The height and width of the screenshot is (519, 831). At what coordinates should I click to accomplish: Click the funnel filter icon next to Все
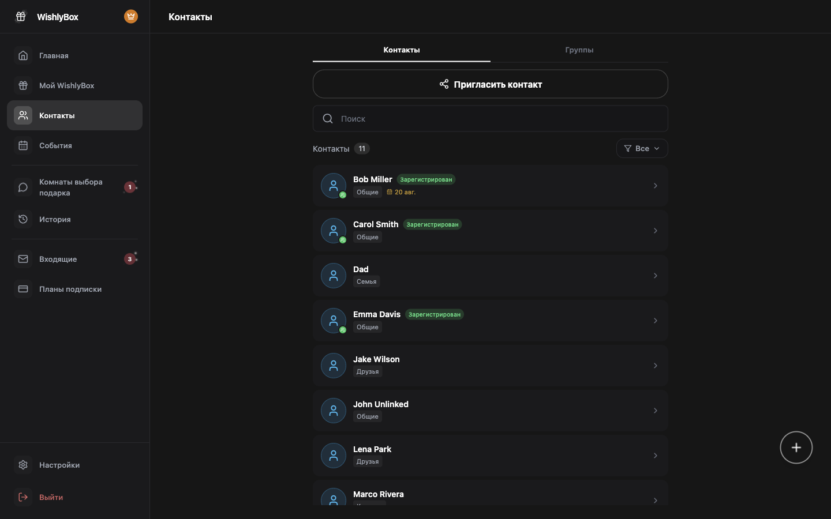(628, 149)
